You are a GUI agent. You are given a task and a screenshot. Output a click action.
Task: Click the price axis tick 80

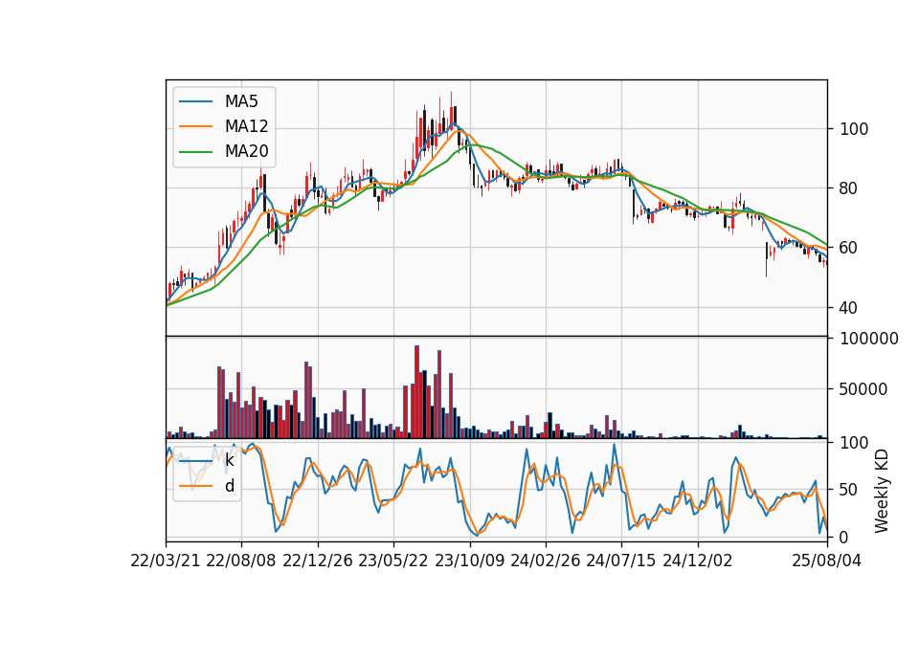848,188
